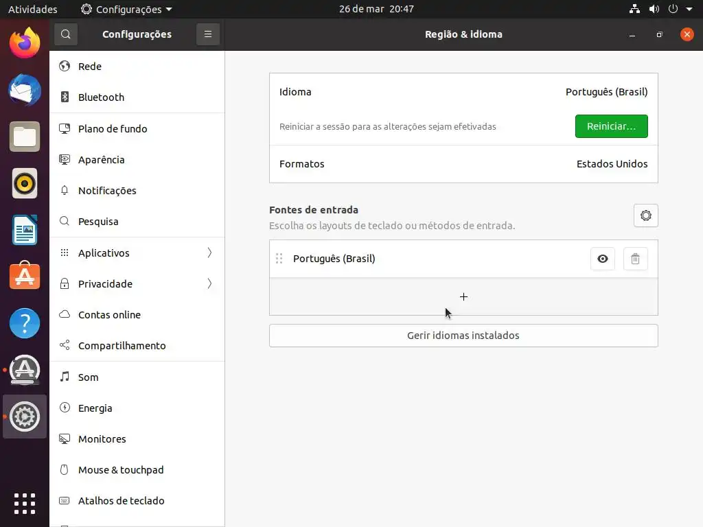Open the Formatos row showing Estados Unidos

click(463, 164)
